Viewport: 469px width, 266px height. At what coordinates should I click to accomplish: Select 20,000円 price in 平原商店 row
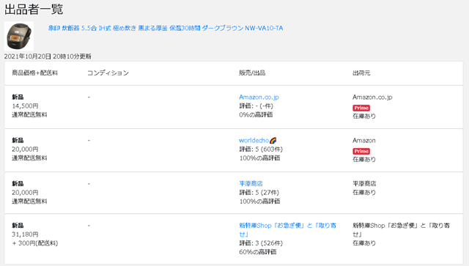[25, 193]
